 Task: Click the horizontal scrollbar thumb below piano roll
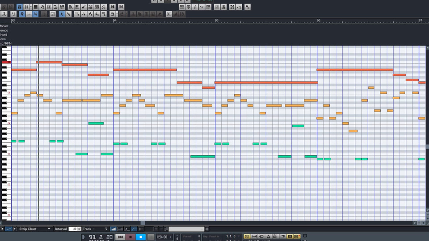[143, 223]
